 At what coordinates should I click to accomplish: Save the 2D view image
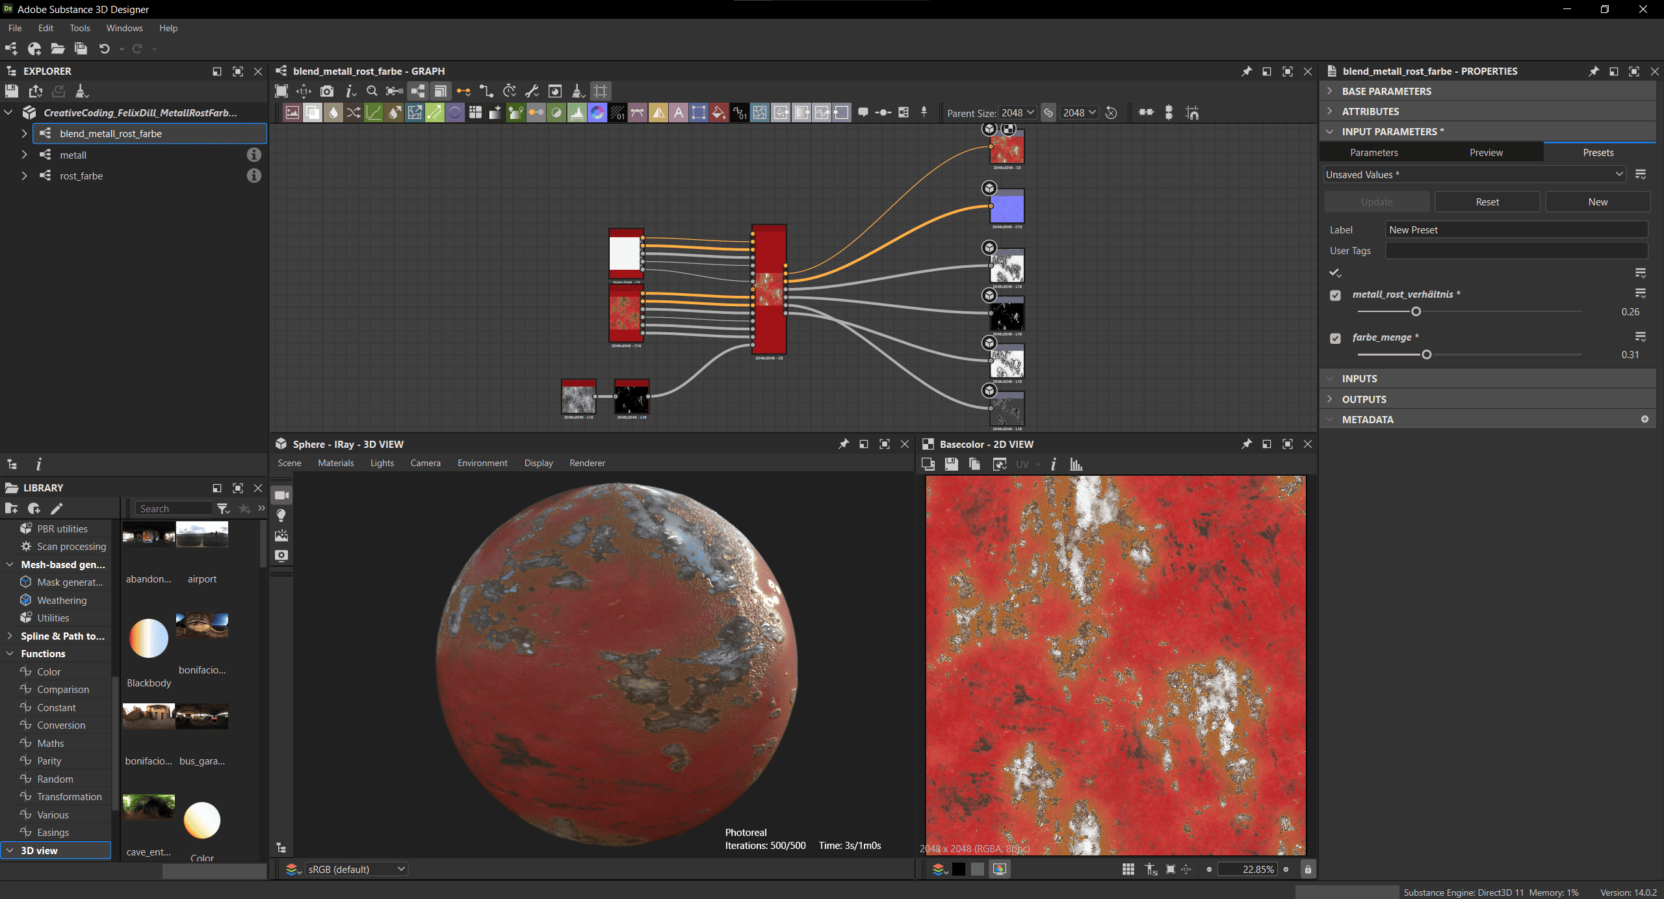tap(952, 464)
